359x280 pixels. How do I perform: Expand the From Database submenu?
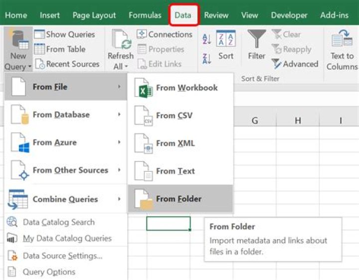[x=65, y=115]
